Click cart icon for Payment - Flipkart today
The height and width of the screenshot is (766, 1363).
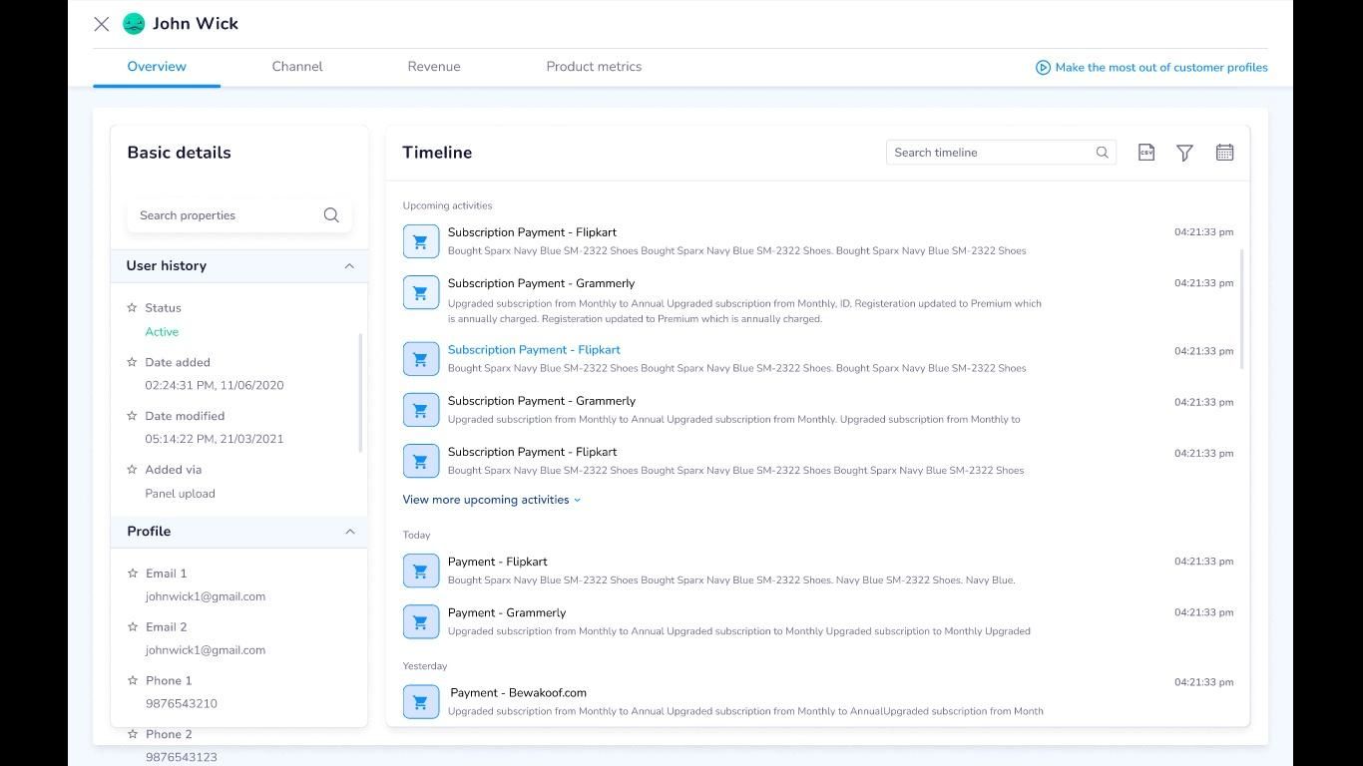[x=421, y=571]
